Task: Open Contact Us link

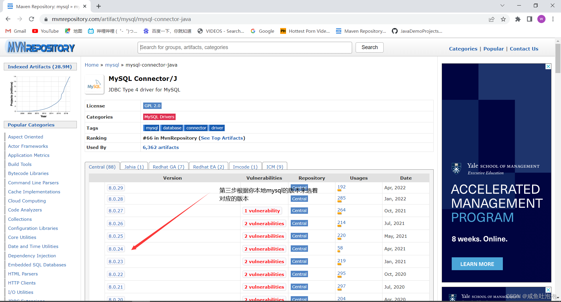Action: click(x=524, y=49)
